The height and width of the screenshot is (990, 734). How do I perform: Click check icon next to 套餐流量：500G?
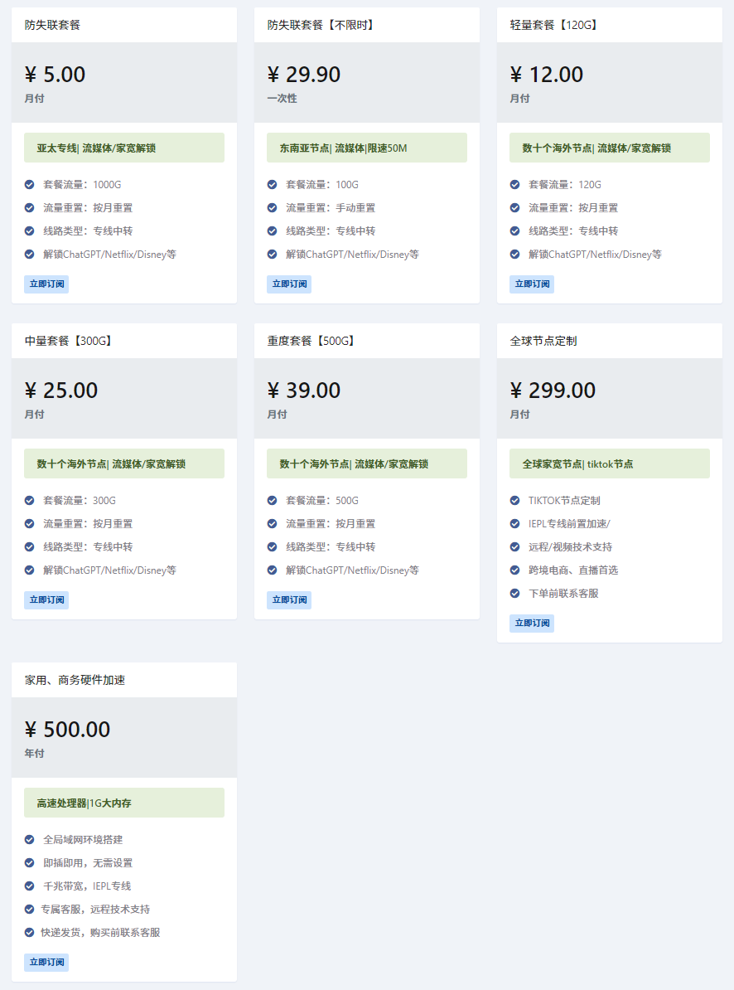[x=272, y=500]
